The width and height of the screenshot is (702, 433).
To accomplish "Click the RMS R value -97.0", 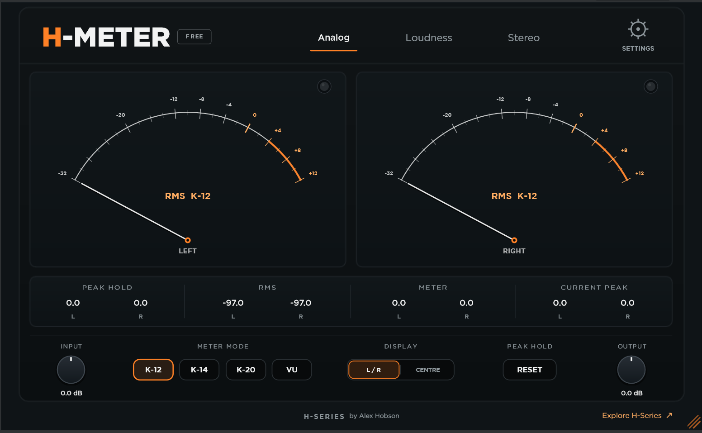I will coord(301,303).
